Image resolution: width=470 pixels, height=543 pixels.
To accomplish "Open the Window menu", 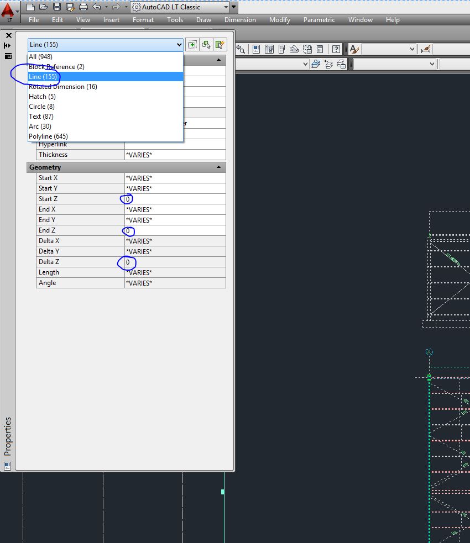I will coord(360,20).
